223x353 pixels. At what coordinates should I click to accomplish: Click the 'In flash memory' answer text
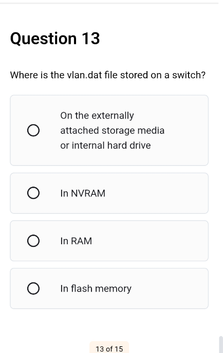[96, 289]
